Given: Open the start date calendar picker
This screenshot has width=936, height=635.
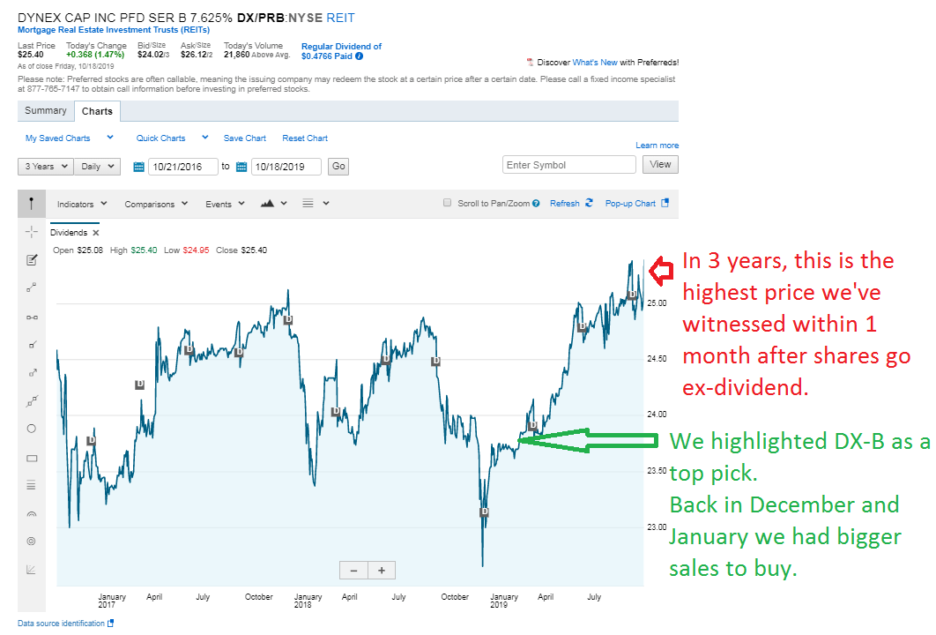Looking at the screenshot, I should [139, 167].
